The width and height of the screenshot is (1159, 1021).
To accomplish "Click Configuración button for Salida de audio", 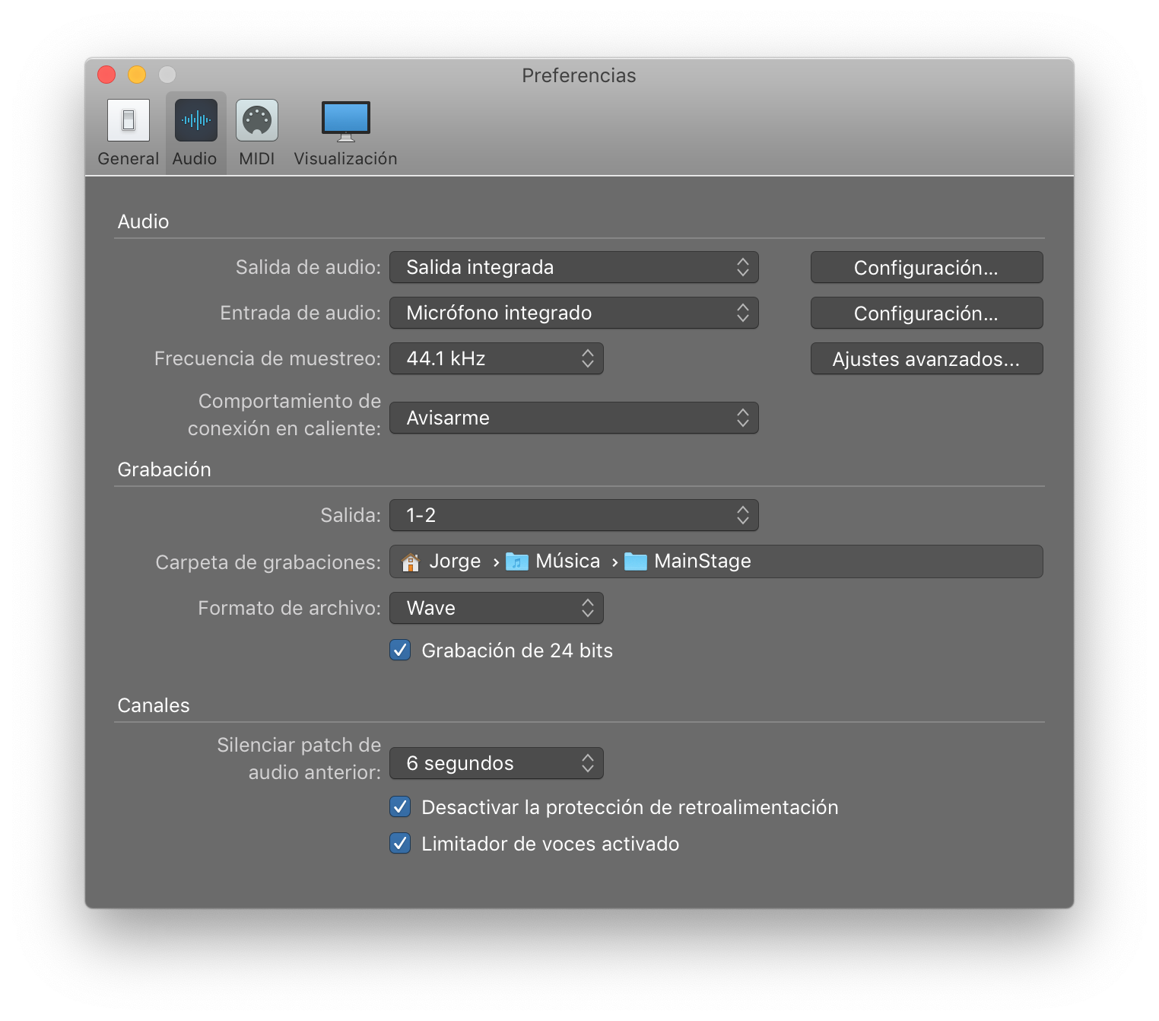I will click(x=926, y=267).
